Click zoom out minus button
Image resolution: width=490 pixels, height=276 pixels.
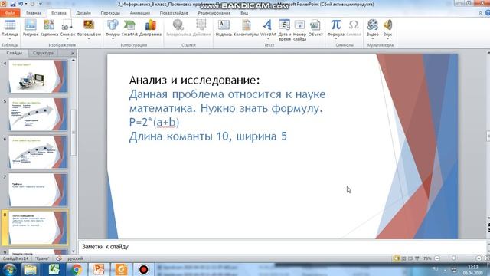point(437,258)
